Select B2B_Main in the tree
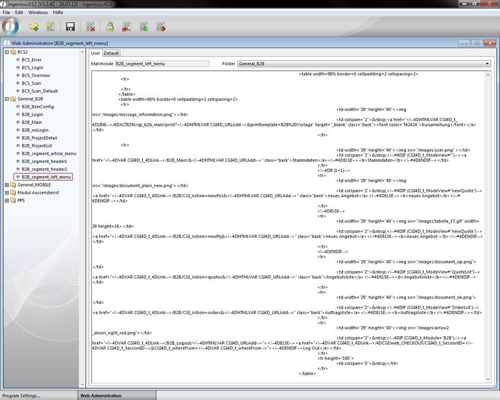 tap(32, 122)
